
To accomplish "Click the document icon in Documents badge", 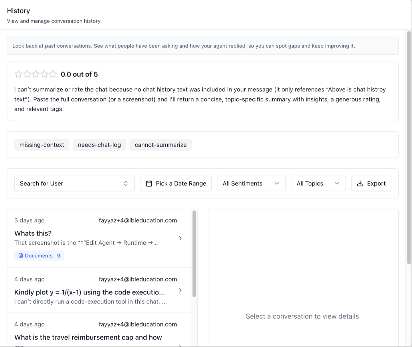I will (x=21, y=256).
